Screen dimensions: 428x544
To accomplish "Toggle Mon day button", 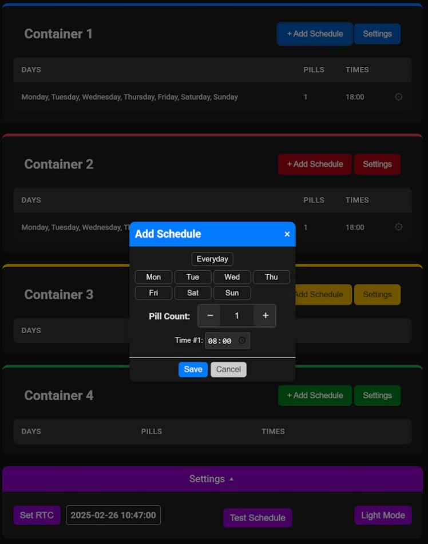I will [153, 277].
